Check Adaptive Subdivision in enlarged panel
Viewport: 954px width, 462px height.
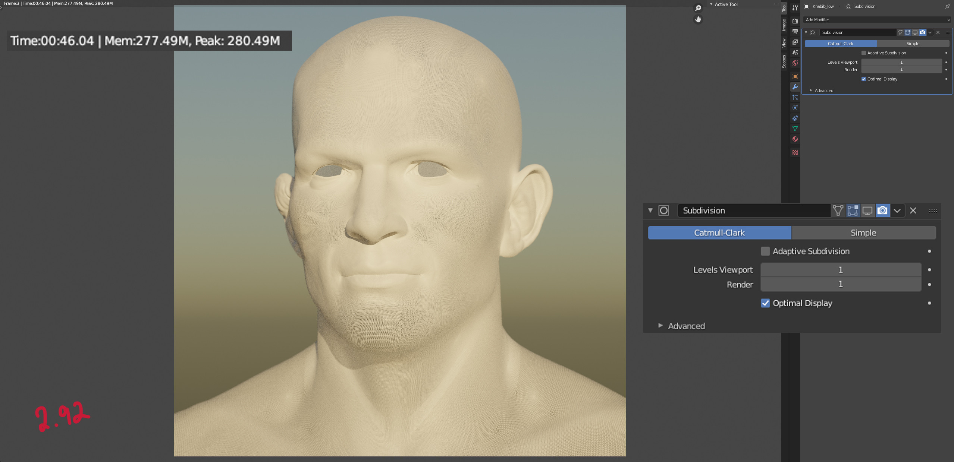[x=765, y=251]
